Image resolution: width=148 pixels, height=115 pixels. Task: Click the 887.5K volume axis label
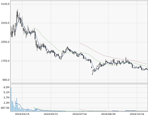pyautogui.click(x=5, y=108)
